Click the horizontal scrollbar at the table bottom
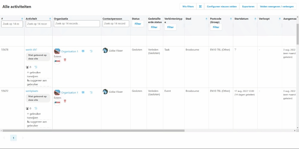This screenshot has width=299, height=149. 93,131
